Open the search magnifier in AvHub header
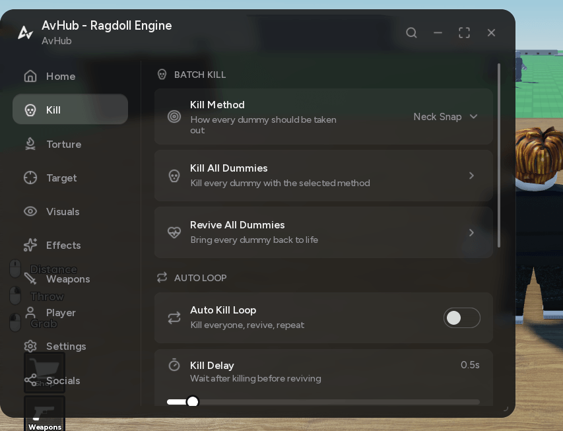Image resolution: width=563 pixels, height=431 pixels. pos(411,33)
